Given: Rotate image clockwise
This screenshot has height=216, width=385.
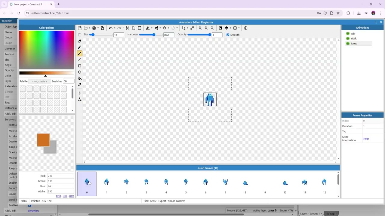Looking at the screenshot, I should pyautogui.click(x=173, y=28).
